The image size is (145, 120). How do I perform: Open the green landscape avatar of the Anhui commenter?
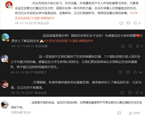(5, 38)
